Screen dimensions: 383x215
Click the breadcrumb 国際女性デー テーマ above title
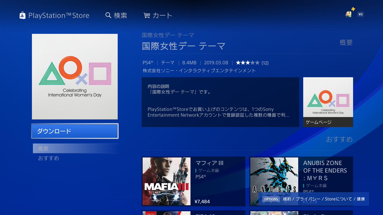coord(168,35)
